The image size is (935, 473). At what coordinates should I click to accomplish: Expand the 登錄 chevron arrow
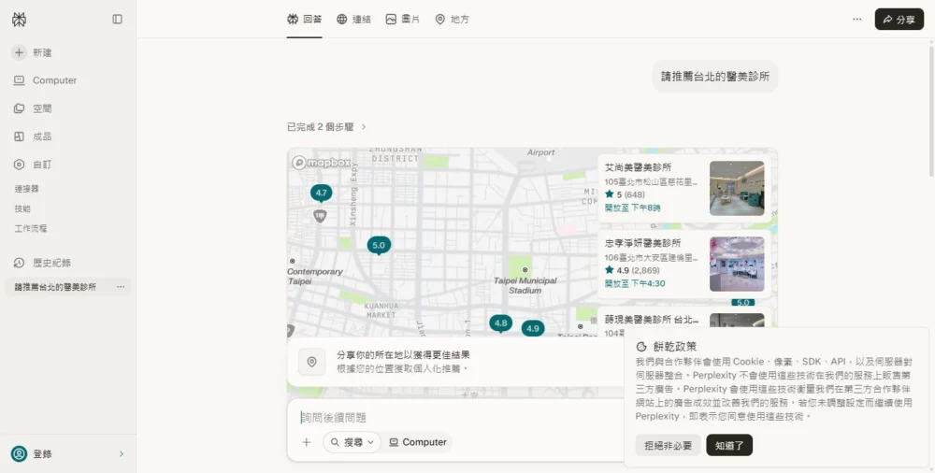[x=122, y=454]
